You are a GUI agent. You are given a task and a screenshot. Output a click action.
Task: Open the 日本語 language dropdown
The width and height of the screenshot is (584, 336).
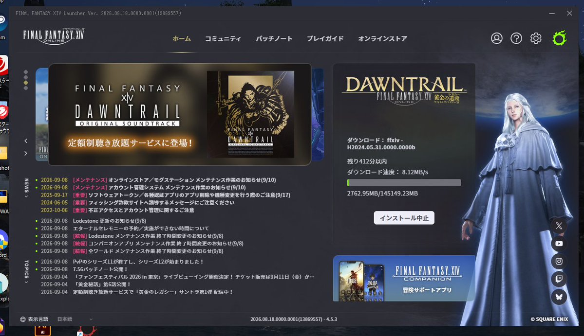click(x=75, y=319)
